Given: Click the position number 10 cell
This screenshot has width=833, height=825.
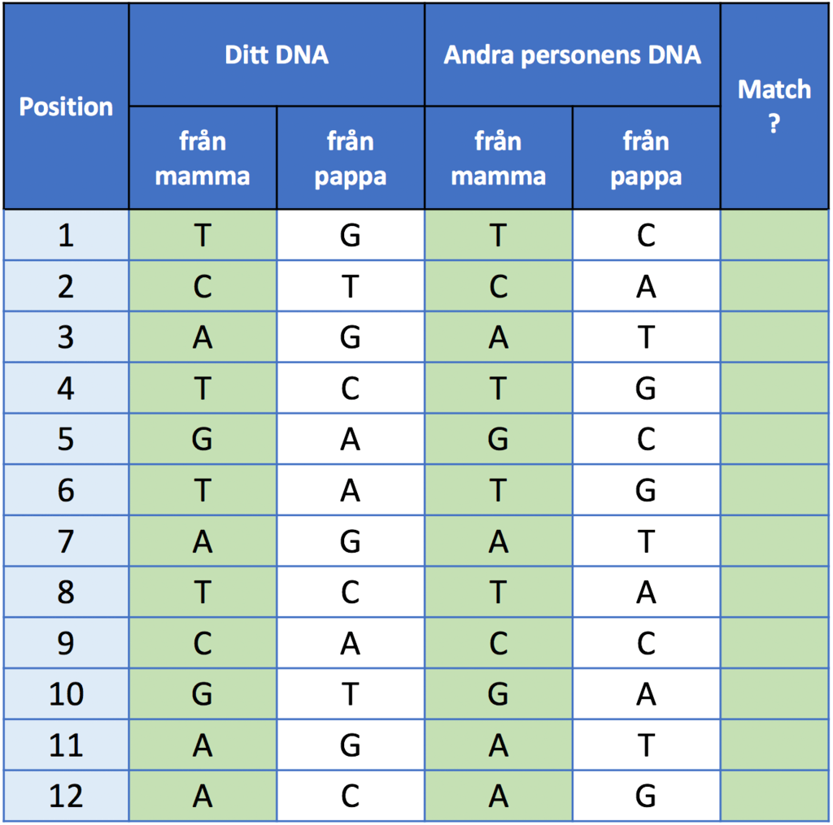Looking at the screenshot, I should coord(66,694).
